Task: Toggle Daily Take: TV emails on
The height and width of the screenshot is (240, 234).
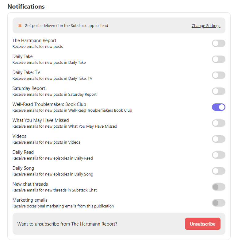Action: coord(219,75)
